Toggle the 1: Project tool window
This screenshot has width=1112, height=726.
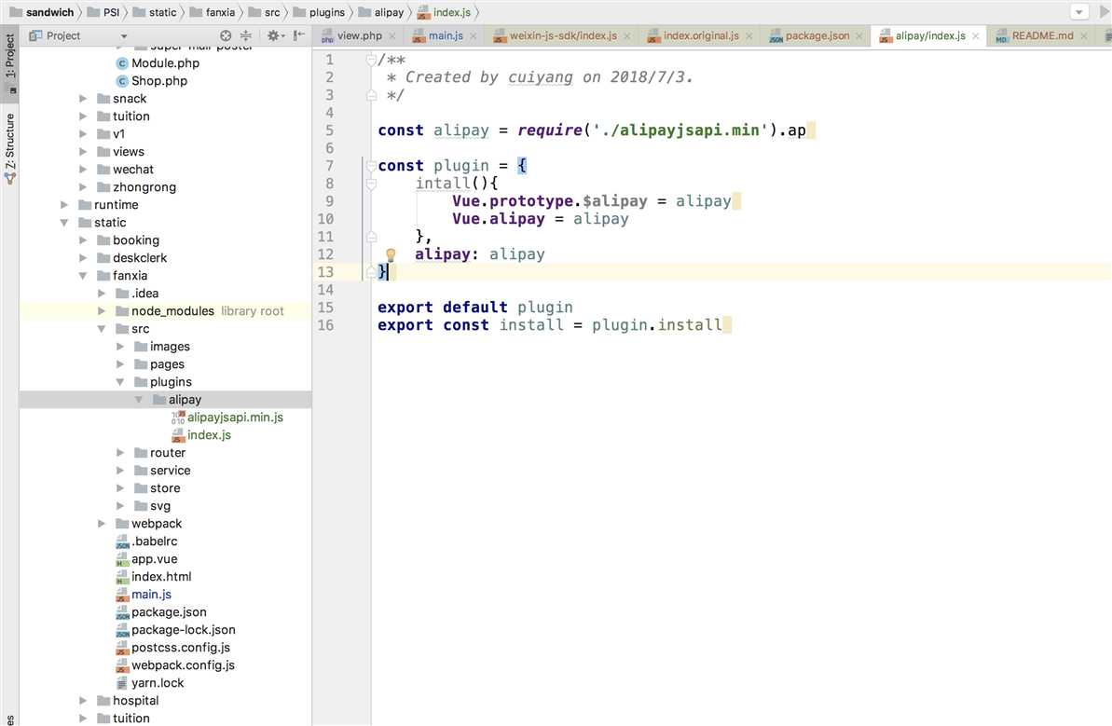coord(9,65)
